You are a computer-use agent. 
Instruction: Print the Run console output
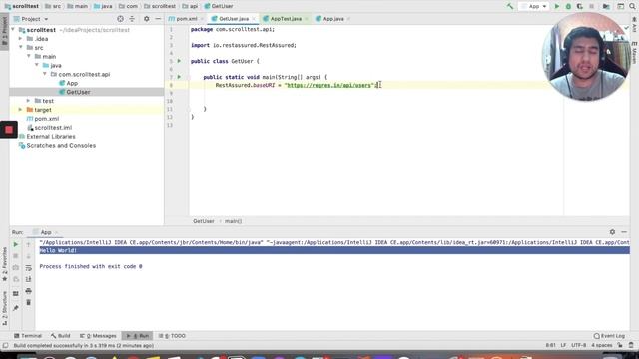click(x=28, y=291)
